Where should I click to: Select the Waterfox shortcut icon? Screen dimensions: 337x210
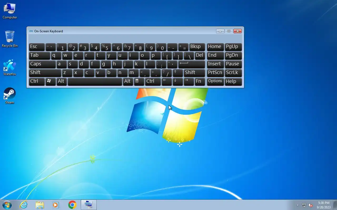coord(10,68)
